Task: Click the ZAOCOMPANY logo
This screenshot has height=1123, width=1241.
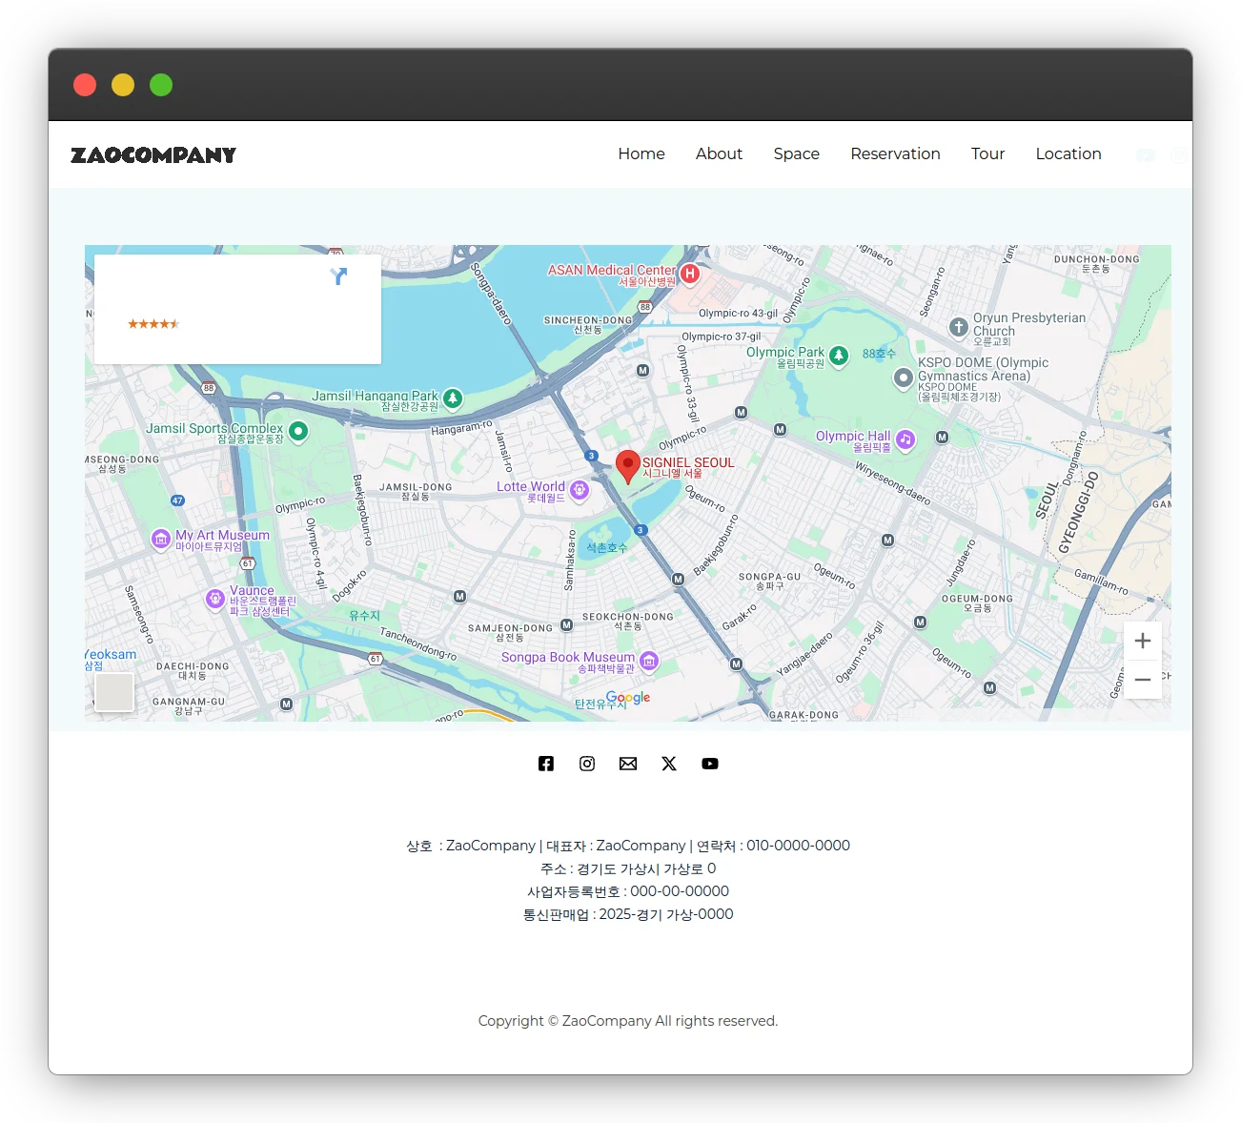Action: [153, 154]
